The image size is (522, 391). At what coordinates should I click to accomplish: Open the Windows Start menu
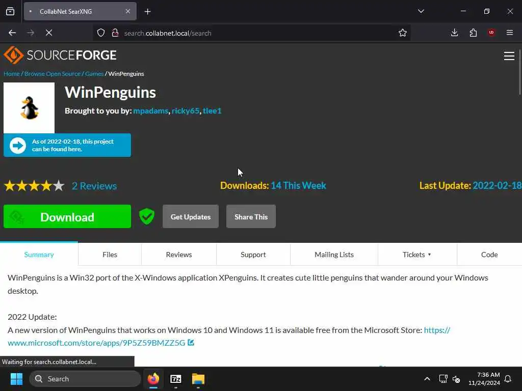[x=16, y=379]
